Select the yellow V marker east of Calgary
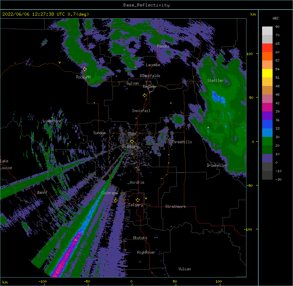Image resolution: width=293 pixels, height=286 pixels. pyautogui.click(x=146, y=198)
